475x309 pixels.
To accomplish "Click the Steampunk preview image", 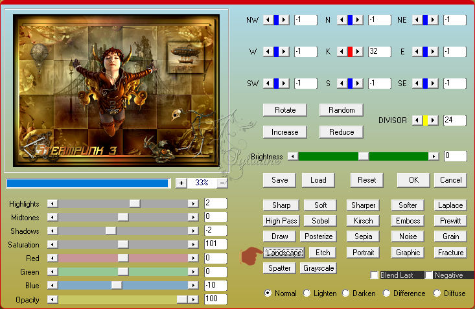I will coord(117,90).
